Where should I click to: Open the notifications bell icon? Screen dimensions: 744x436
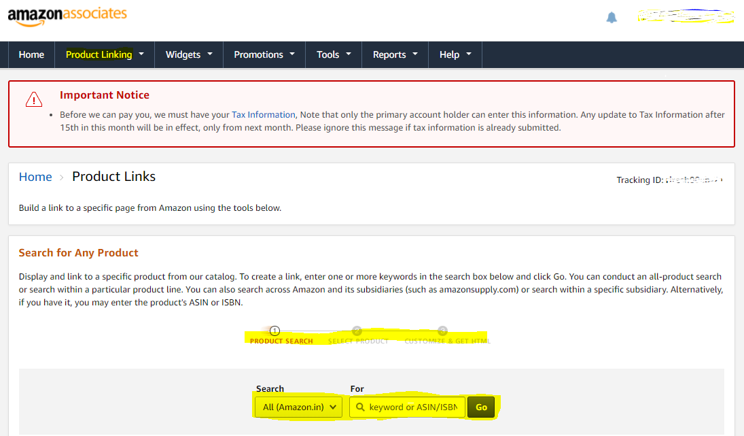click(x=612, y=18)
